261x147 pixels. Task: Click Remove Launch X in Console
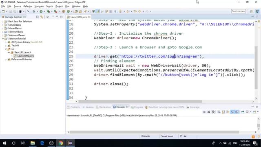pyautogui.click(x=208, y=112)
